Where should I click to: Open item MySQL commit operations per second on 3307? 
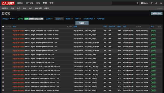(x=42, y=71)
